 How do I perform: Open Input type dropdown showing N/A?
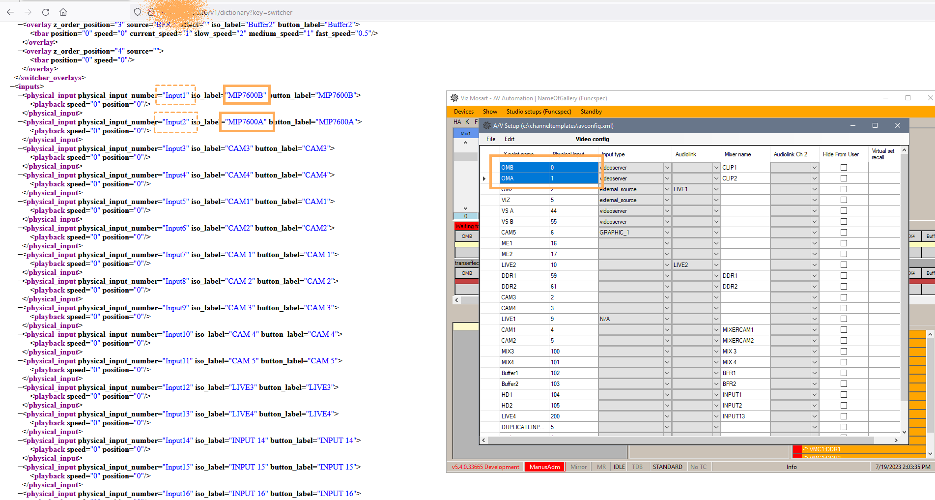(x=667, y=319)
